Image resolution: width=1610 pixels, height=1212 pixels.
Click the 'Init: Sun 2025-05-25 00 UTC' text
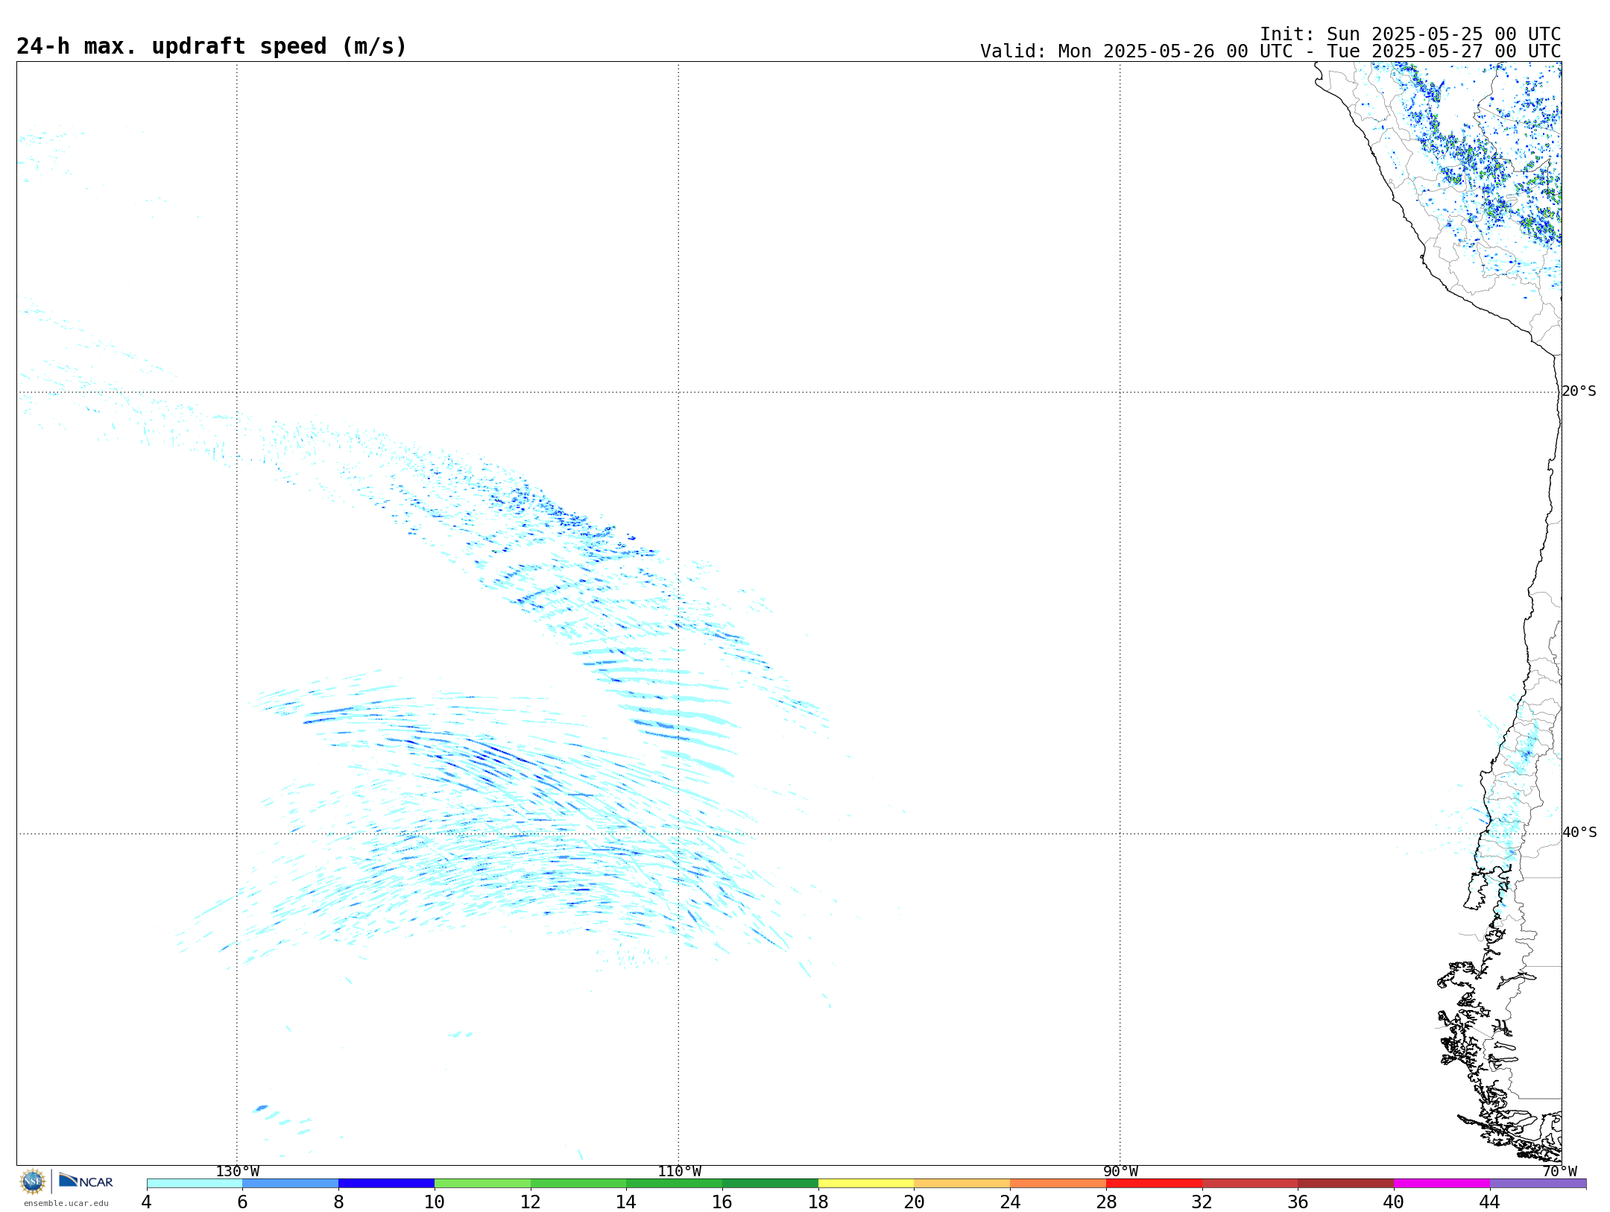coord(1410,34)
